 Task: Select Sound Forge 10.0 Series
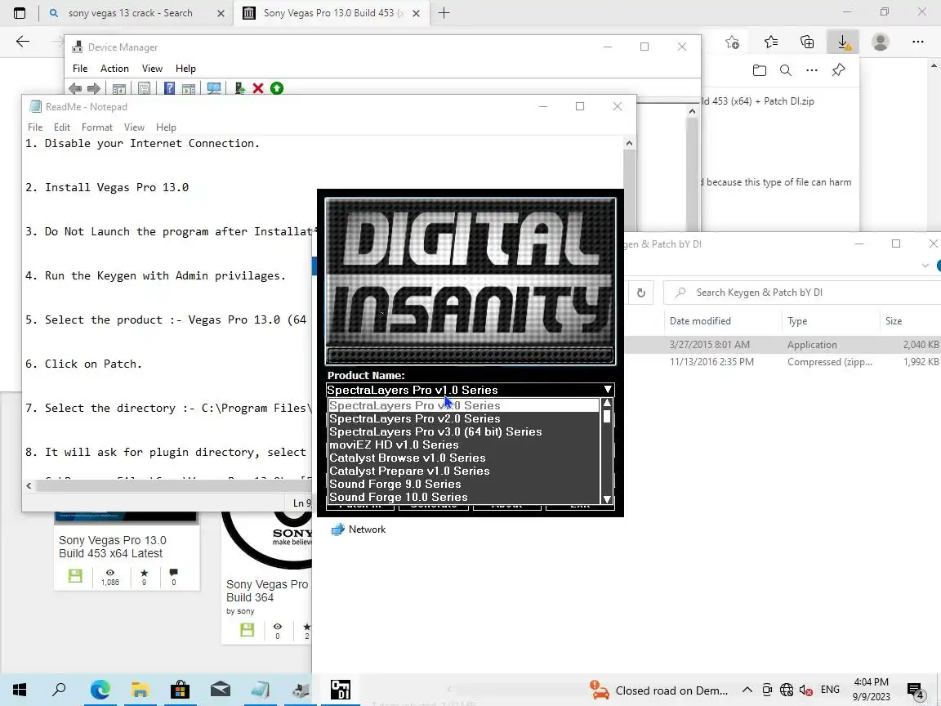(x=464, y=498)
